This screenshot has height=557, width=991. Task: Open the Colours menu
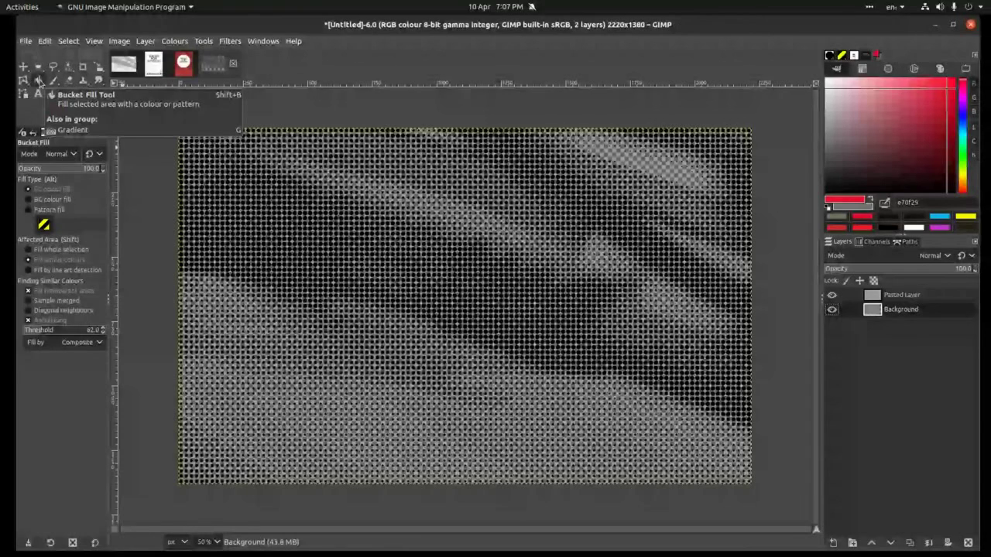click(174, 41)
